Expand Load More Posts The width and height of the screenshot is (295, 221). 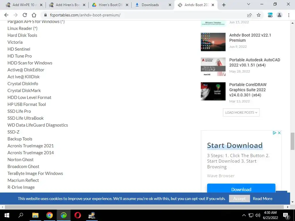pyautogui.click(x=241, y=113)
